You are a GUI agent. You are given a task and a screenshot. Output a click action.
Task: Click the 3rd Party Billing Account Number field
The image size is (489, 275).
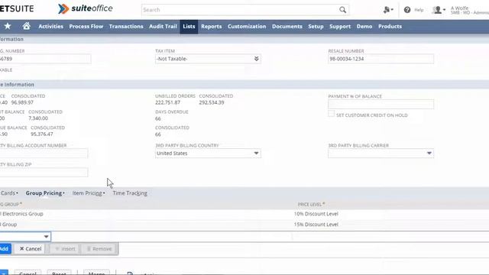coord(44,154)
